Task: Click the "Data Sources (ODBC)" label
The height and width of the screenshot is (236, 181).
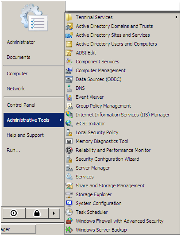Action: (99, 79)
